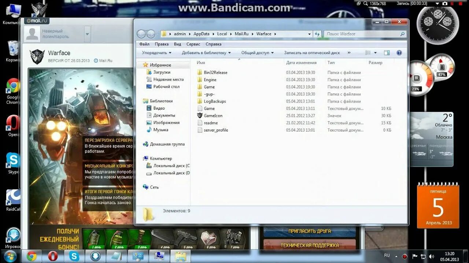Click the Bandicam camera screenshot icon
This screenshot has width=469, height=263.
(445, 3)
